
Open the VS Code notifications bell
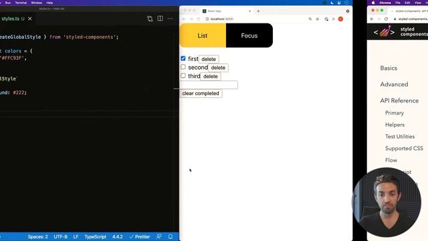(171, 236)
